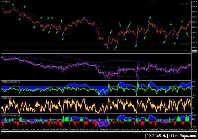
Task: Click the 10 Dec 05:00 time label
Action: click(154, 129)
